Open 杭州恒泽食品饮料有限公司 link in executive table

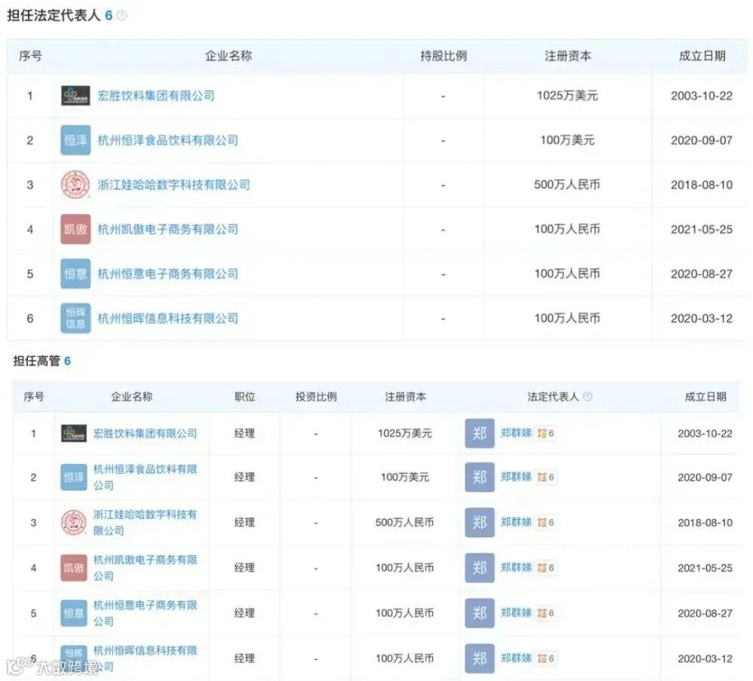[145, 477]
